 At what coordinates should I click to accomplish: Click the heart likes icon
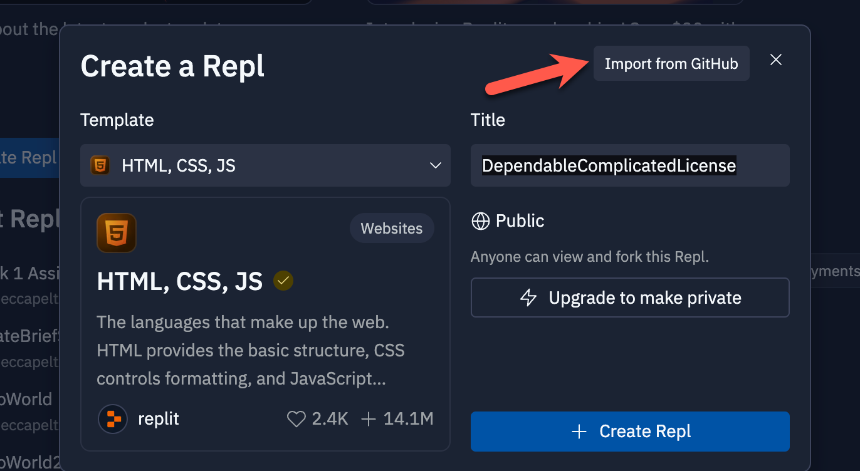[296, 419]
